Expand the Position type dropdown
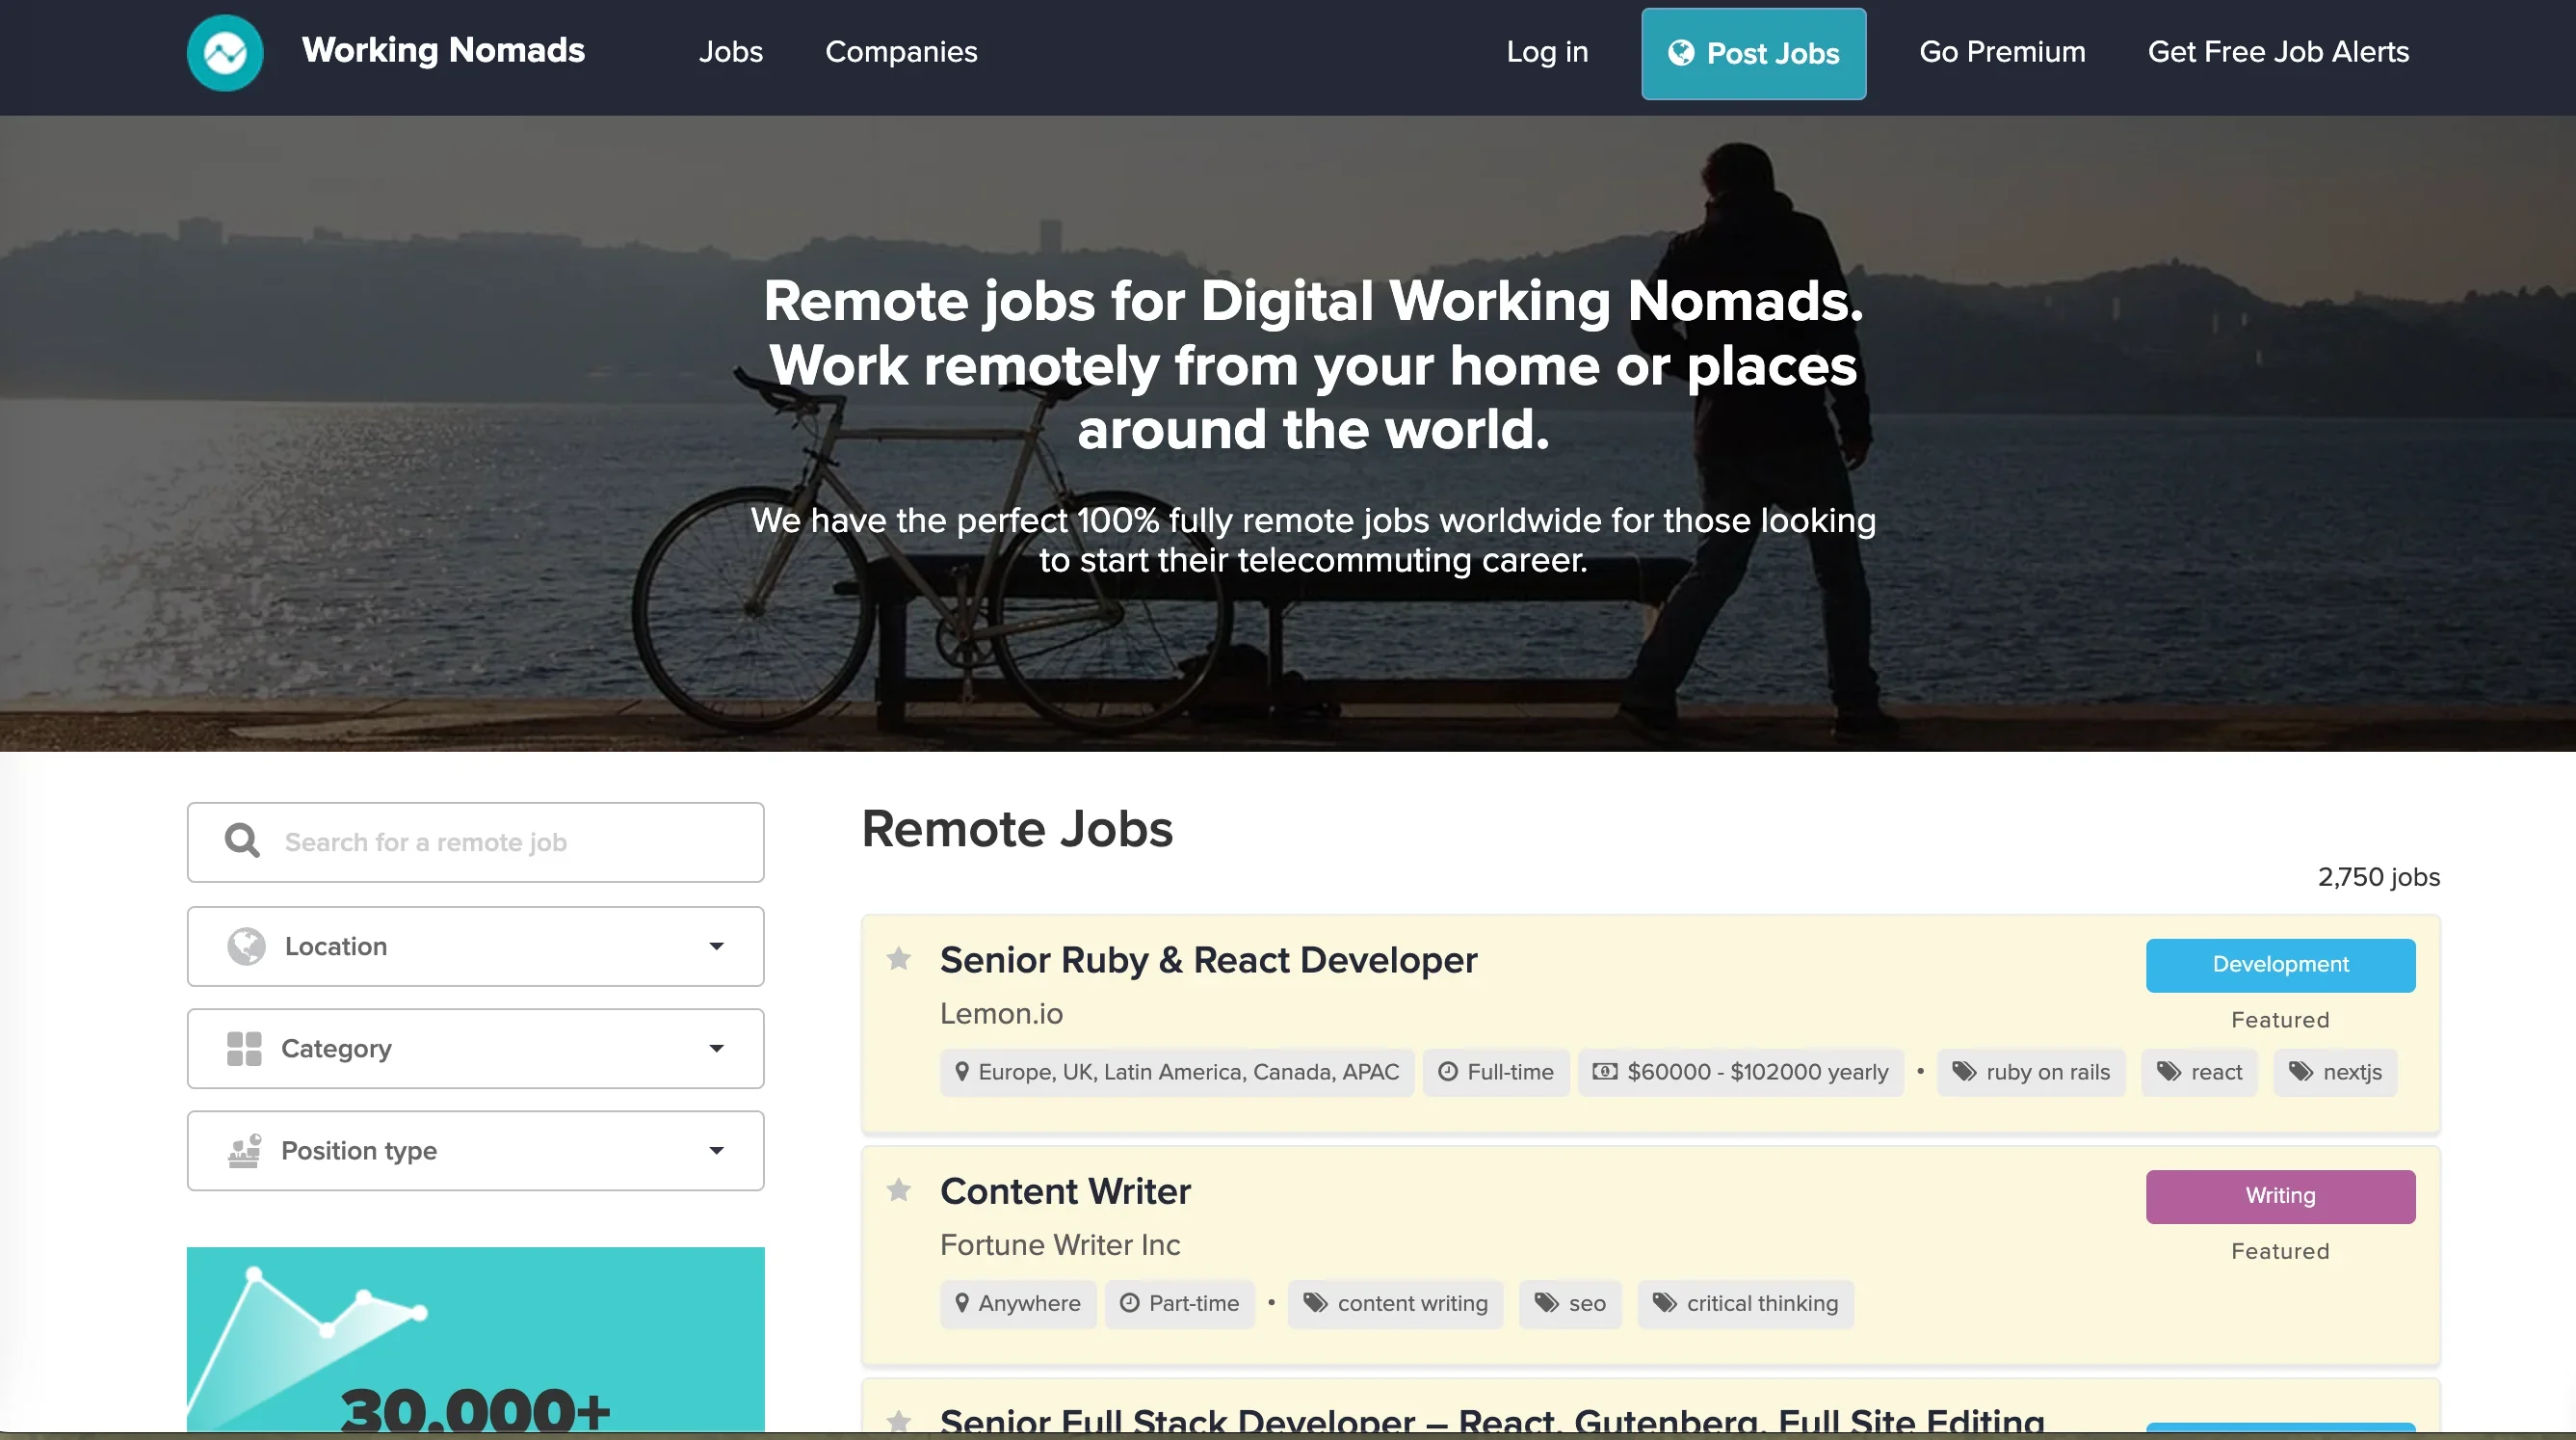Viewport: 2576px width, 1440px height. pyautogui.click(x=716, y=1150)
